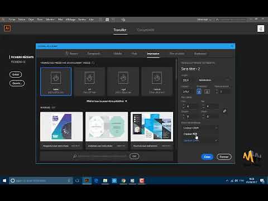This screenshot has width=268, height=201.
Task: Click the left bleed value stepper
Action: click(184, 117)
